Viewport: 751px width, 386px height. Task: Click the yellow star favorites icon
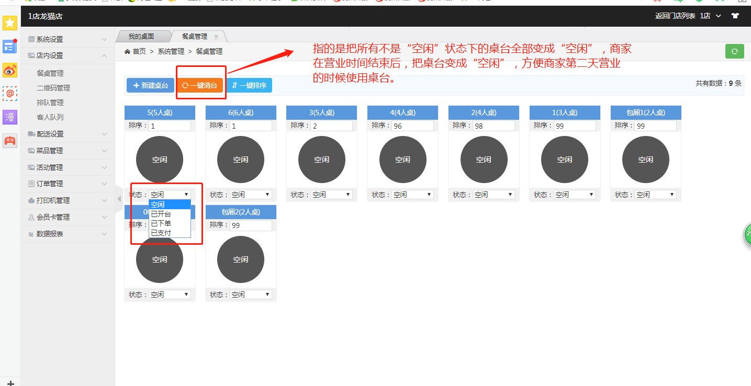[10, 22]
